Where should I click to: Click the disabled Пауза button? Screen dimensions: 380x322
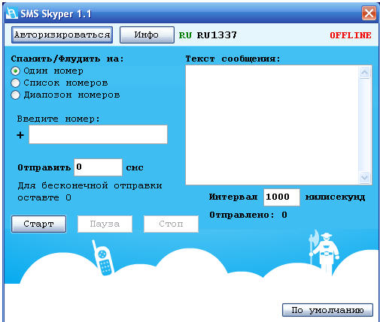[105, 224]
